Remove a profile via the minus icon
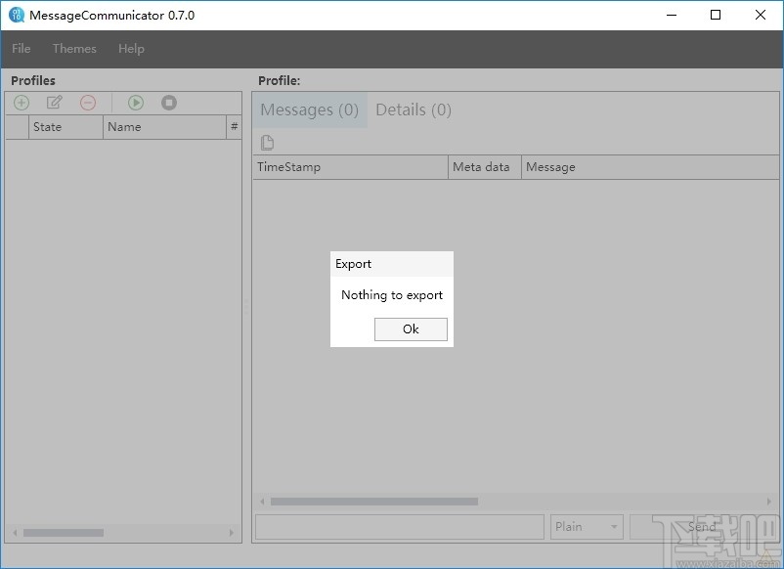 [x=87, y=103]
